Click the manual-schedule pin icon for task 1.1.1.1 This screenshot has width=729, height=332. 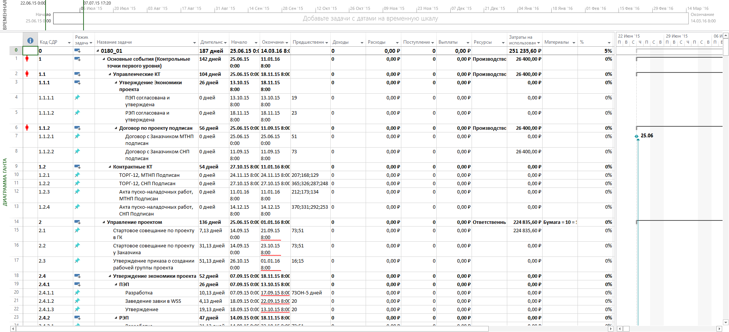coord(77,98)
